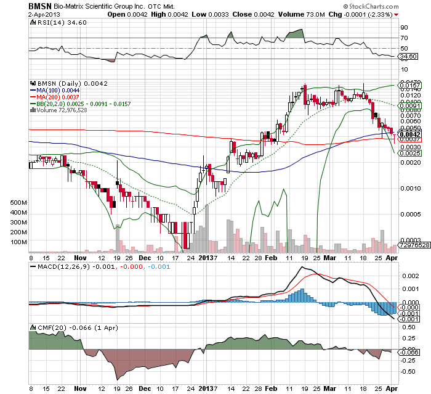
Task: Click the 100M volume axis label
Action: [x=18, y=242]
